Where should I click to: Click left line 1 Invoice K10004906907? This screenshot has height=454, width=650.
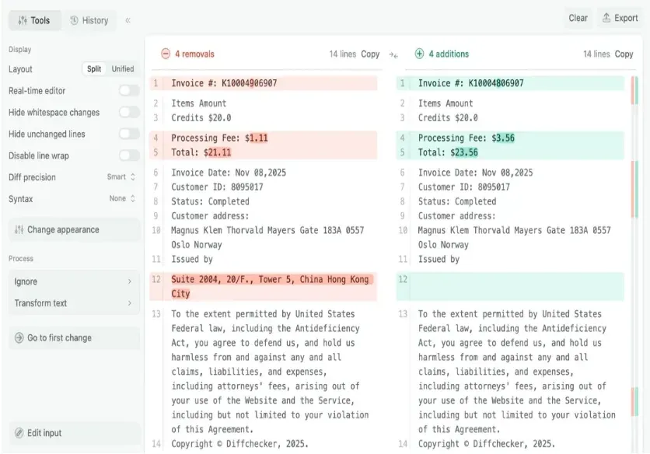point(264,83)
